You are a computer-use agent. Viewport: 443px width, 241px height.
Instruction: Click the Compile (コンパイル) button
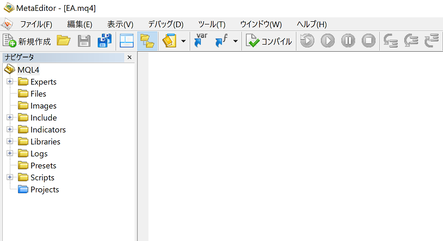[x=269, y=41]
